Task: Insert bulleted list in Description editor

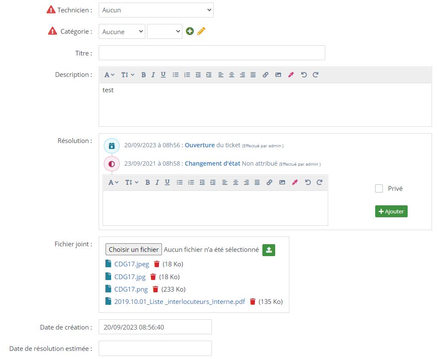Action: pyautogui.click(x=176, y=75)
